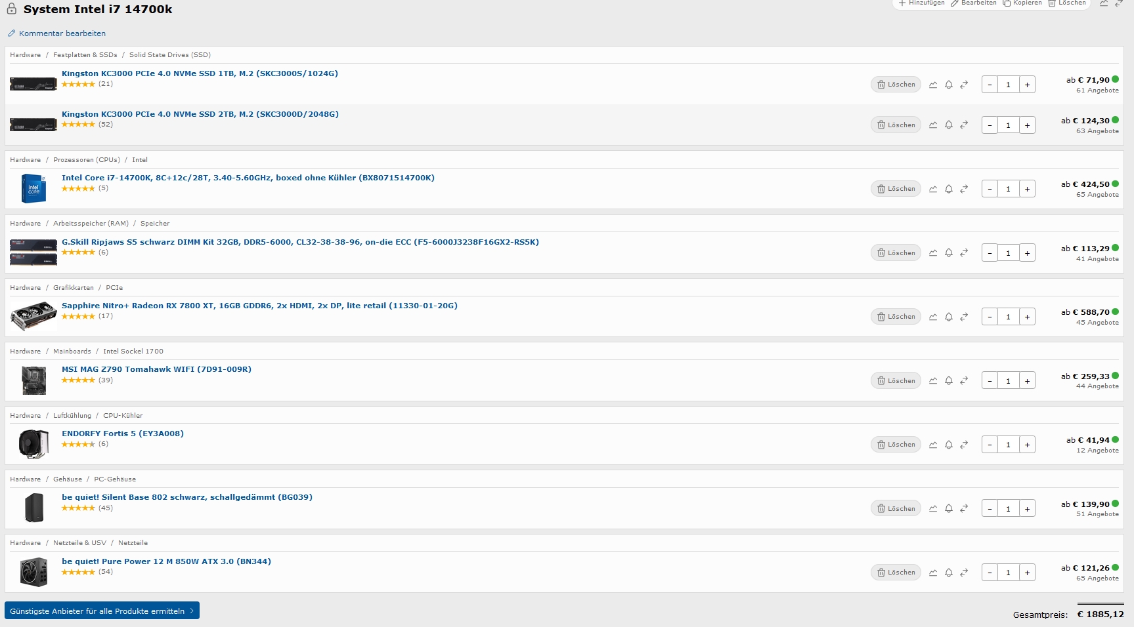The height and width of the screenshot is (627, 1134).
Task: Click quantity field of Intel Core i7-14700K
Action: tap(1008, 189)
